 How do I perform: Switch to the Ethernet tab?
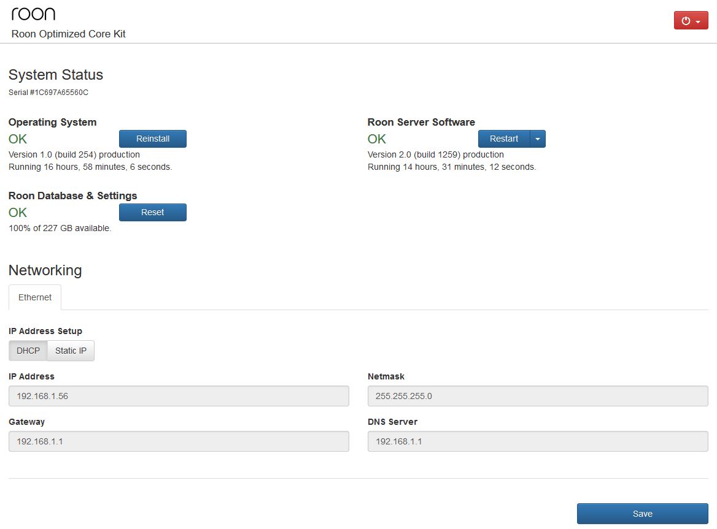(35, 297)
